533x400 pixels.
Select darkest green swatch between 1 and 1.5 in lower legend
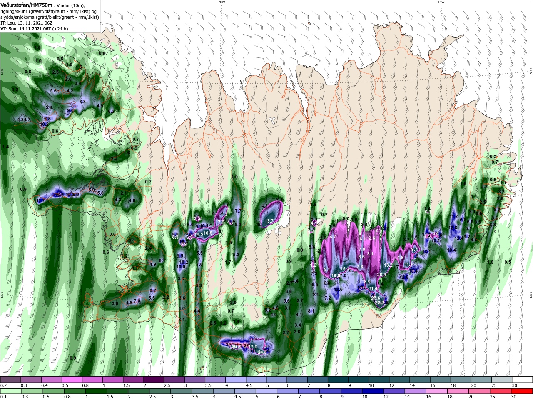96,391
